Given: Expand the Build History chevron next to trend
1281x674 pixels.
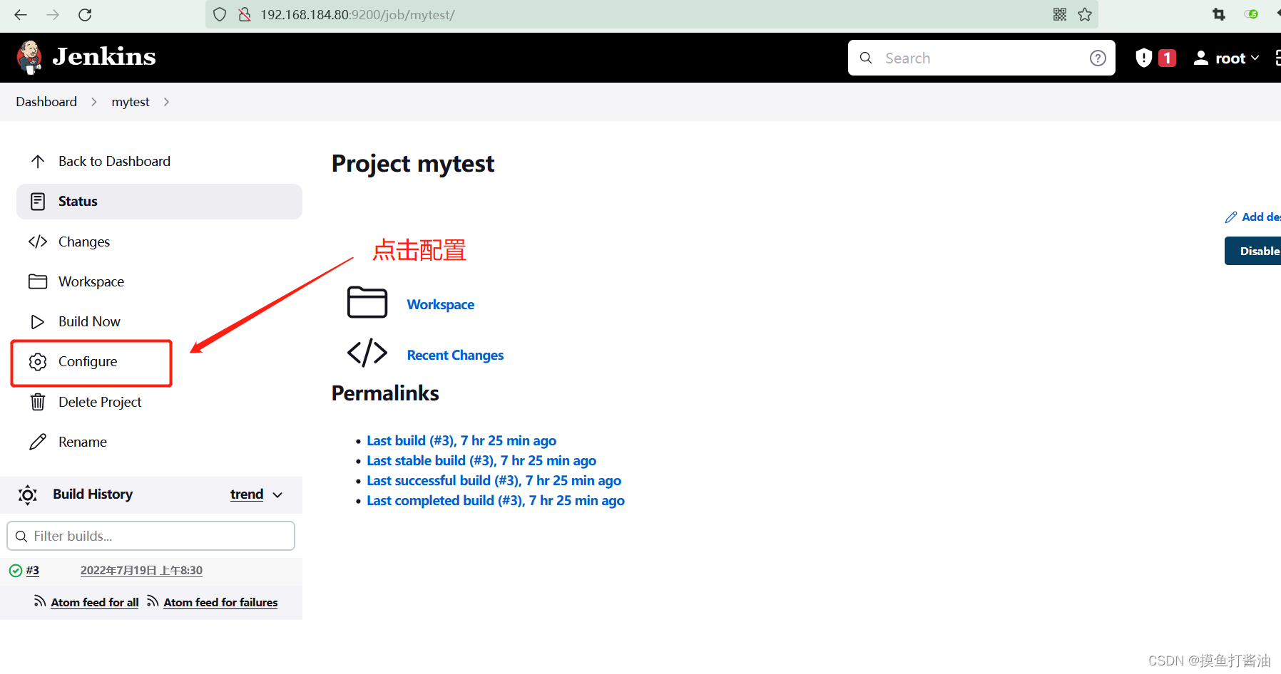Looking at the screenshot, I should [278, 495].
